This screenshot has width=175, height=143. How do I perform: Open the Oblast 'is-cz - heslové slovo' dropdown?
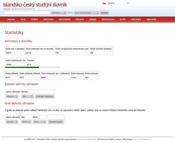[86, 13]
